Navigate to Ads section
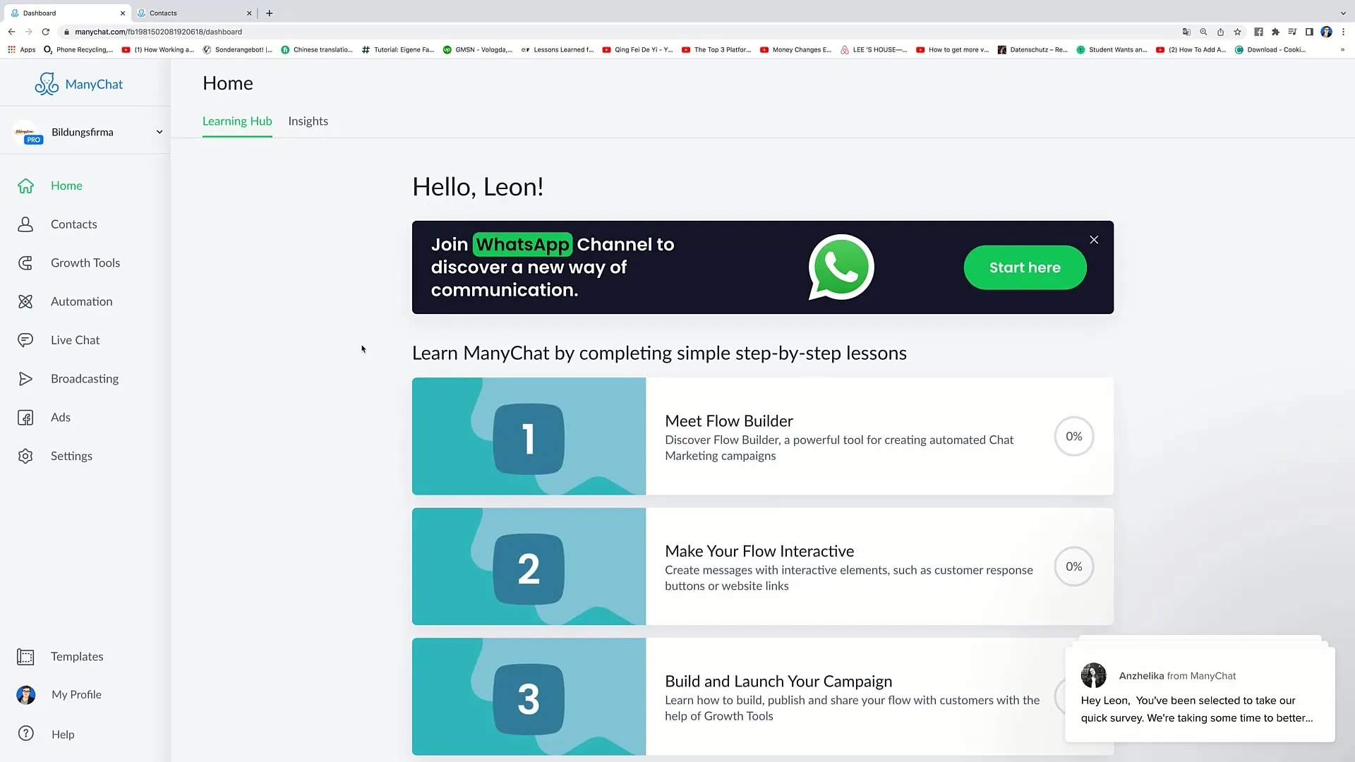 point(61,417)
